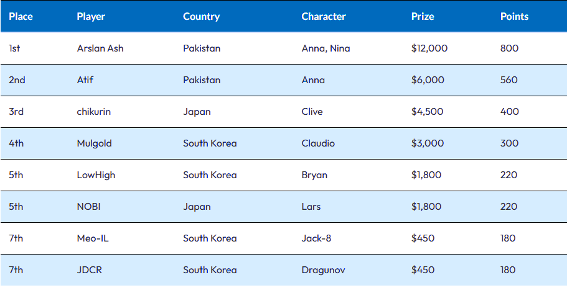Click the 800 points value
Image resolution: width=567 pixels, height=298 pixels.
(x=509, y=48)
